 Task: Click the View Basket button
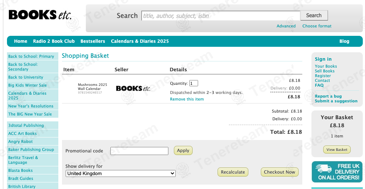337,150
